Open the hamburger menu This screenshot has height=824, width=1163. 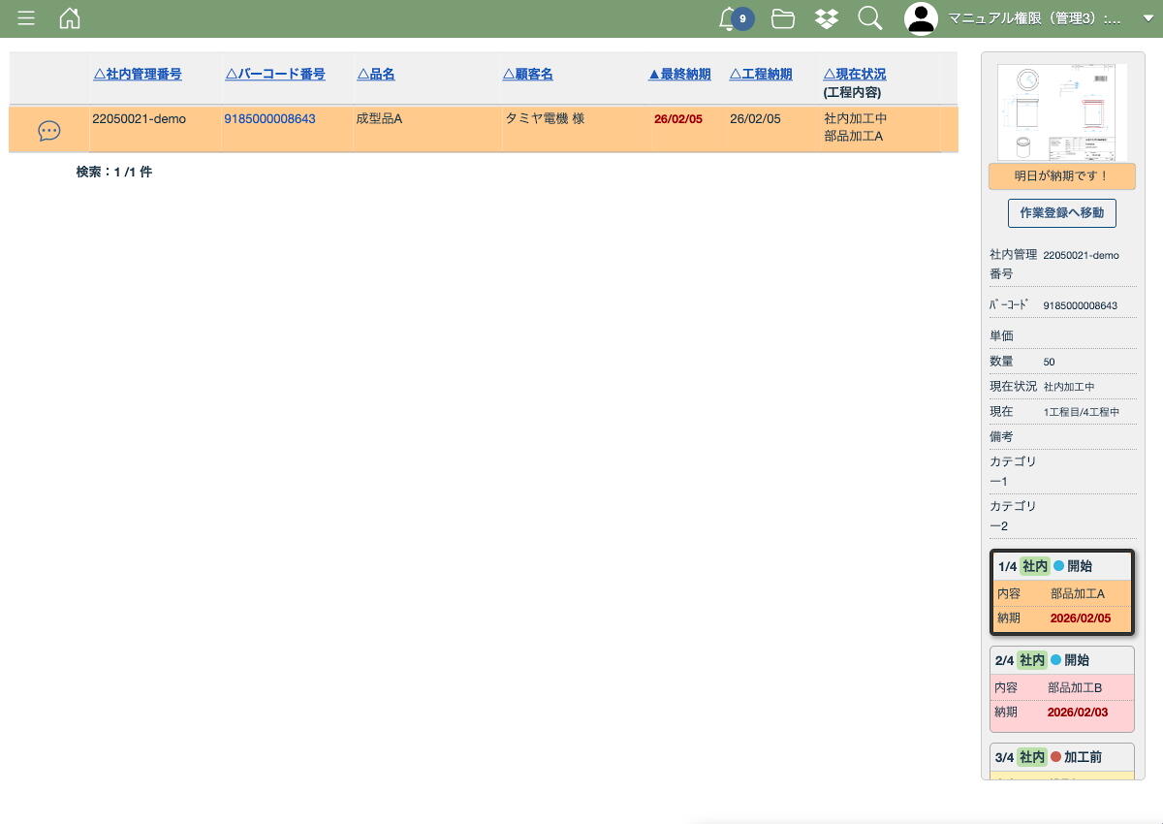tap(26, 18)
